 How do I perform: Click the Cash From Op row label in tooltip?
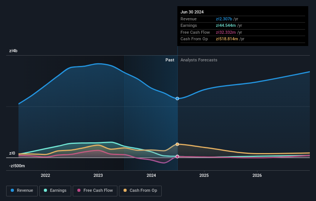[x=194, y=39]
